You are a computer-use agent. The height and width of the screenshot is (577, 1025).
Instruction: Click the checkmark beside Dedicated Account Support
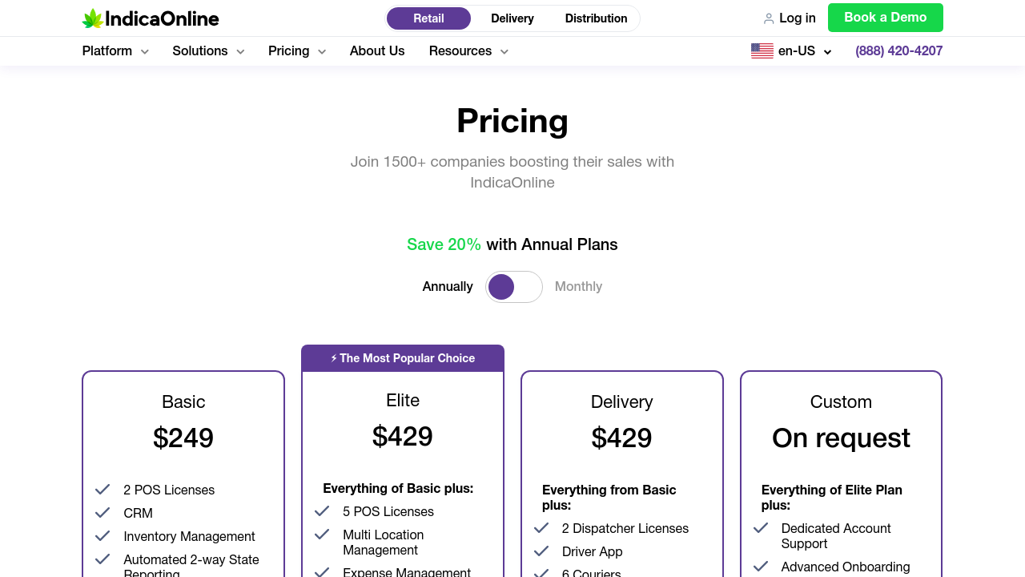tap(761, 528)
